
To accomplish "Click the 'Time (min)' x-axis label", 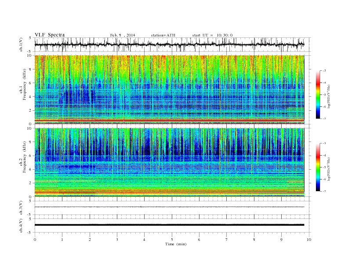I will 176,244.
